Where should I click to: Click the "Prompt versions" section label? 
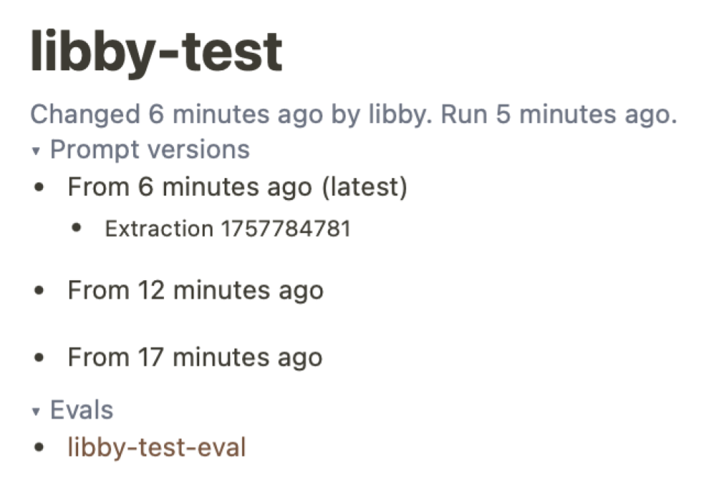coord(150,150)
